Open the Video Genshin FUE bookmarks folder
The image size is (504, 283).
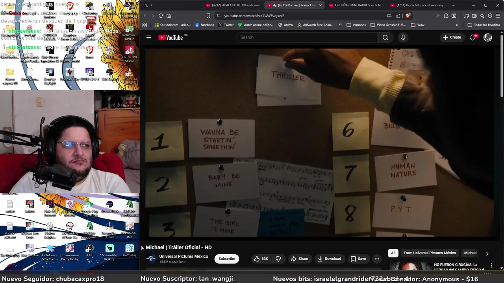[388, 25]
